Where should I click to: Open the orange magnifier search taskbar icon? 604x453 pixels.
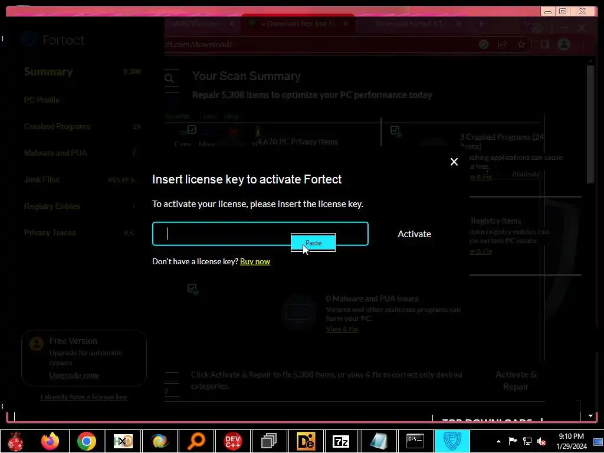pos(196,441)
